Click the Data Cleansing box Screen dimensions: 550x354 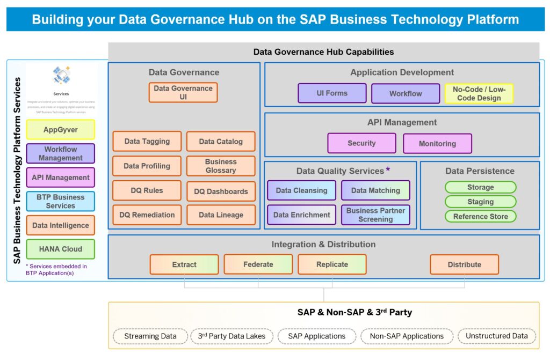point(302,190)
